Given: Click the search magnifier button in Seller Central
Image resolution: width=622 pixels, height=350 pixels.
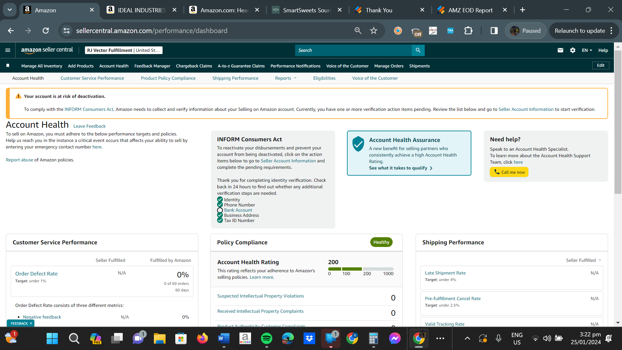Looking at the screenshot, I should pos(418,50).
